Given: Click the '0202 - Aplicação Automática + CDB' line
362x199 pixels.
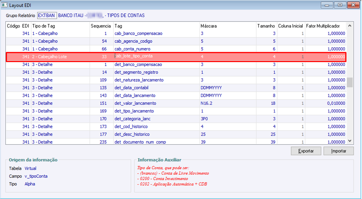Looking at the screenshot, I should 172,184.
